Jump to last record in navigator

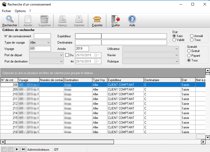(x=23, y=149)
